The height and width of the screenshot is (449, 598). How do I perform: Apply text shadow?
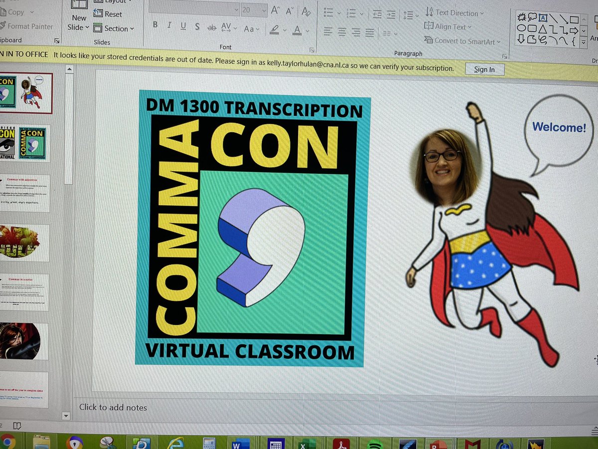pos(197,26)
